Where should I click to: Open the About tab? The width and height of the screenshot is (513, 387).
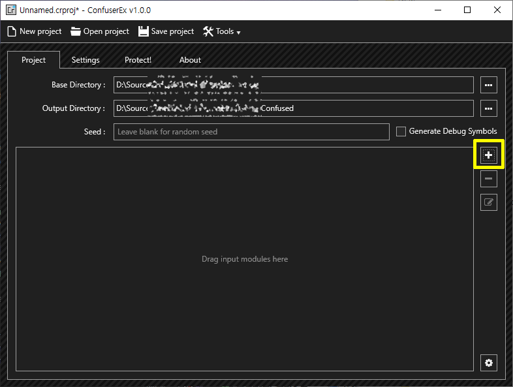[190, 60]
